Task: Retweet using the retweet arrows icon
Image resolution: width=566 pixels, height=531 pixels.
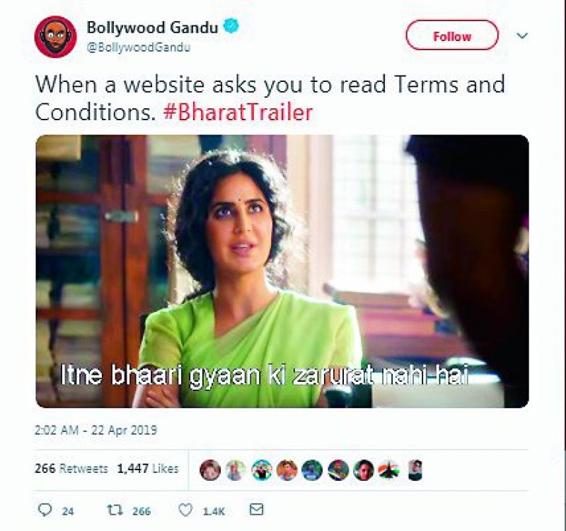Action: point(115,510)
